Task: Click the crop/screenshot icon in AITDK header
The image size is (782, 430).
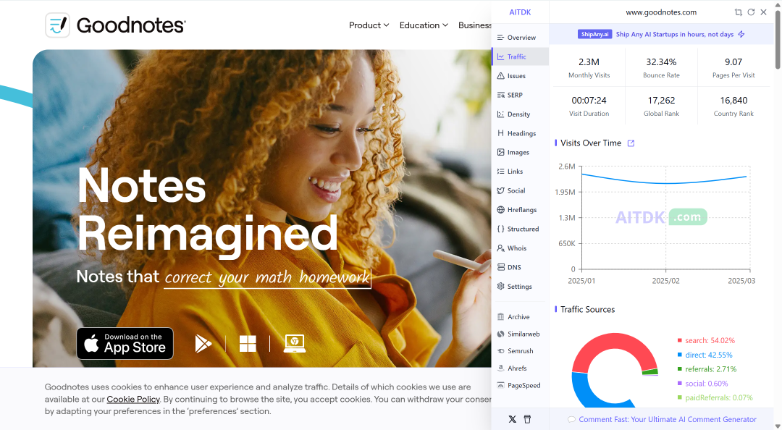Action: pyautogui.click(x=738, y=12)
